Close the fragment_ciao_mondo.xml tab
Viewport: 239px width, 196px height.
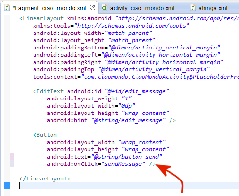[x=92, y=8]
